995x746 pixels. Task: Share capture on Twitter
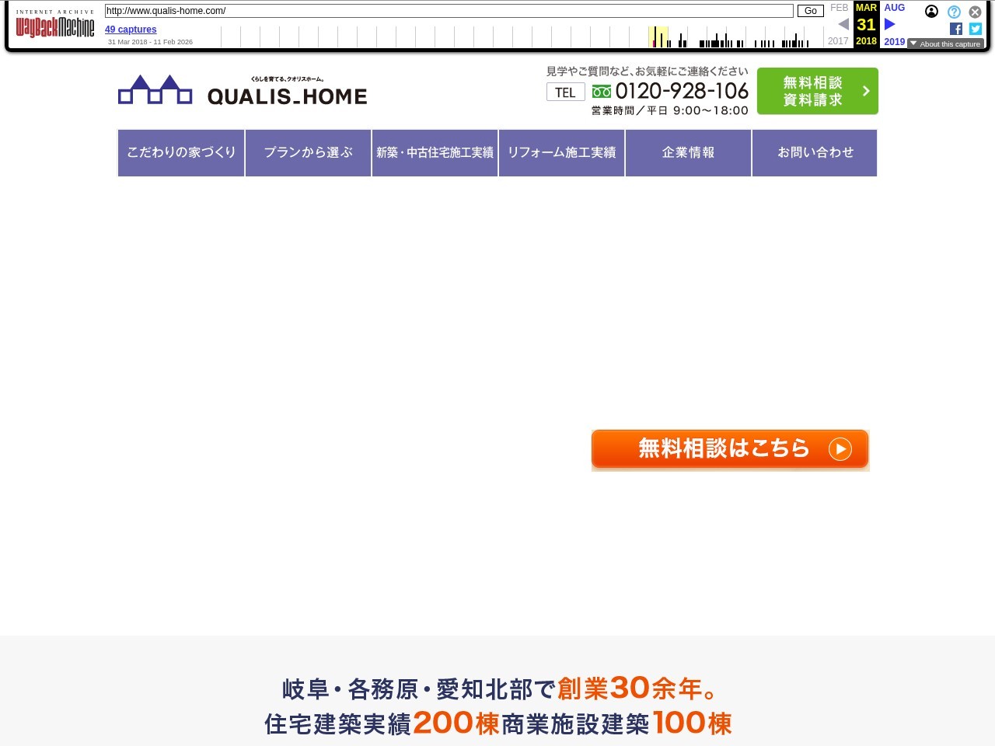(x=976, y=29)
